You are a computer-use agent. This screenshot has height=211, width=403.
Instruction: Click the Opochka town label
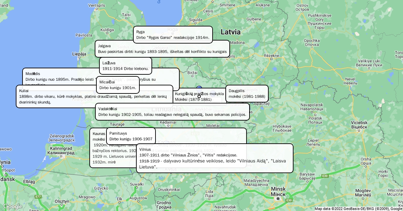tap(311, 43)
